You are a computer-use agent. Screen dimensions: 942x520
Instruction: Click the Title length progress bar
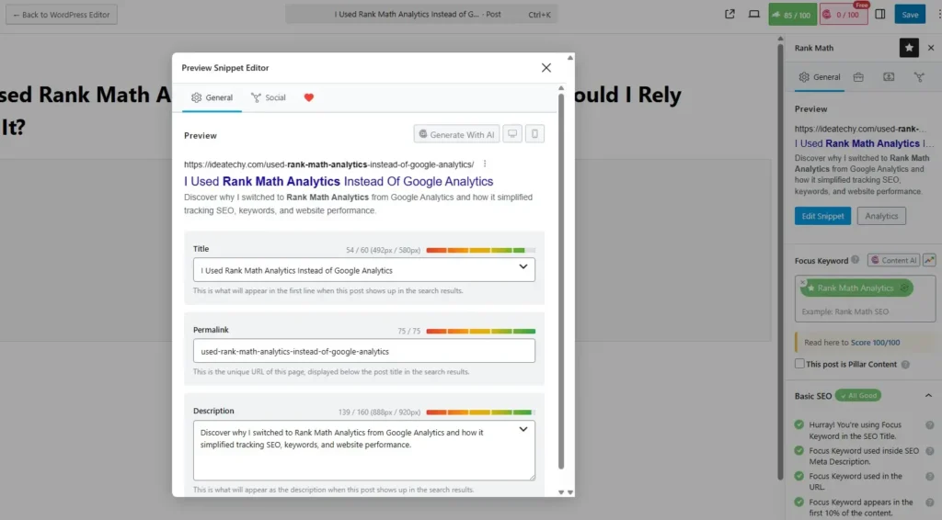click(x=480, y=250)
